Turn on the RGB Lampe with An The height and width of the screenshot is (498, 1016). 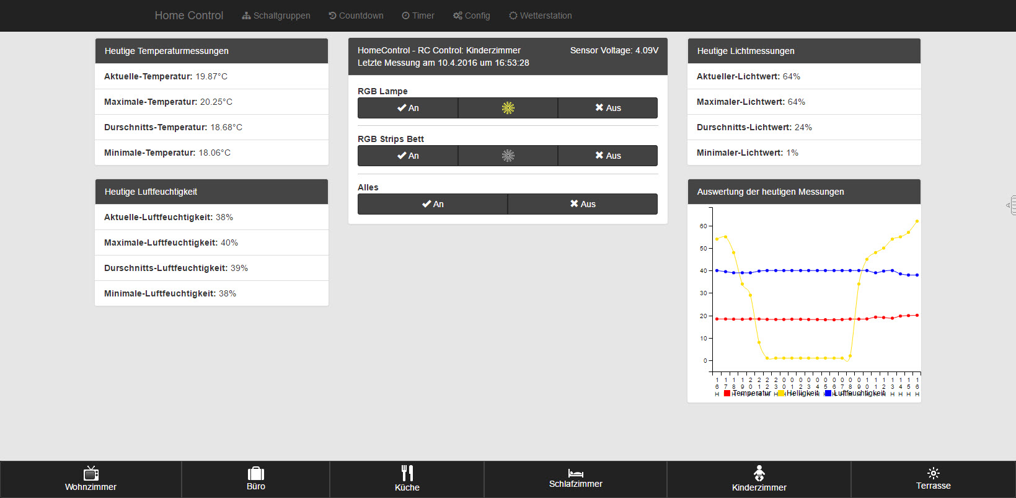click(408, 108)
